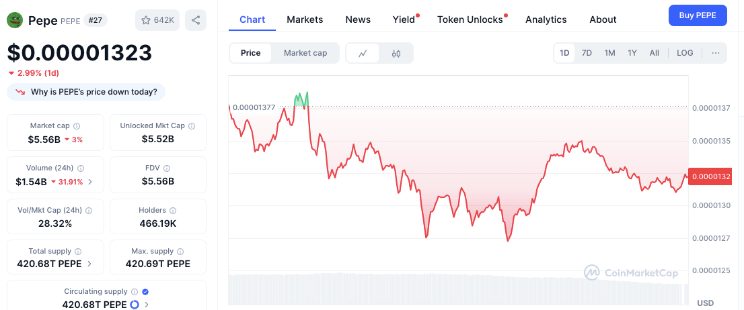744x310 pixels.
Task: Switch to the Token Unlocks tab
Action: point(470,19)
